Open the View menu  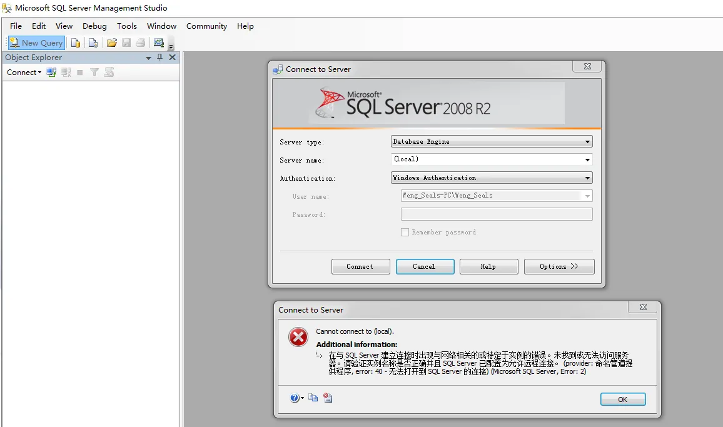(64, 26)
